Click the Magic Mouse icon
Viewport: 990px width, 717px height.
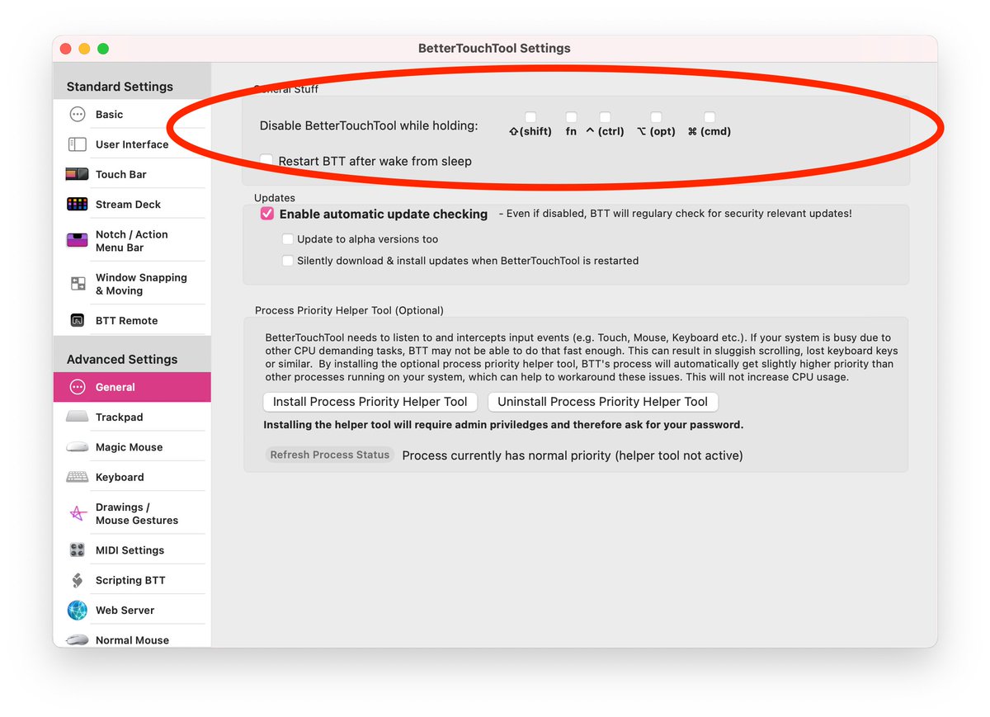pos(78,447)
